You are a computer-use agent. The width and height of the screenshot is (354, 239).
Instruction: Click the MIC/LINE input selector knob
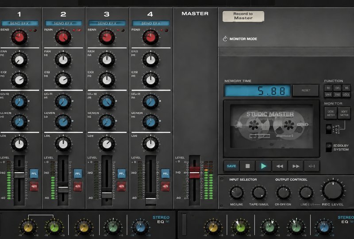[237, 193]
